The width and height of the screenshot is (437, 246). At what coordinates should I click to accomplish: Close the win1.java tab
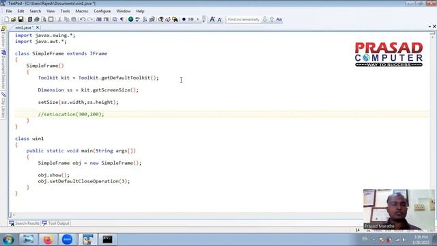pyautogui.click(x=38, y=27)
